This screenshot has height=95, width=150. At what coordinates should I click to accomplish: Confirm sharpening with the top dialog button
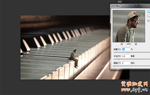coord(149,11)
